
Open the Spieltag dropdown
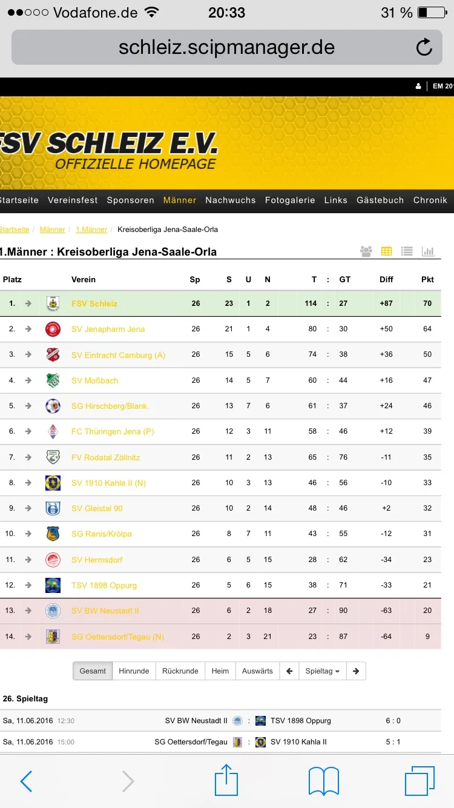pos(322,671)
